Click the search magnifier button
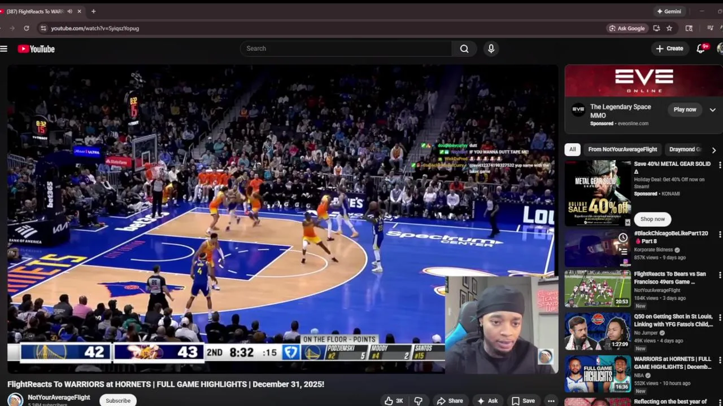Screen dimensions: 723x406 464,48
